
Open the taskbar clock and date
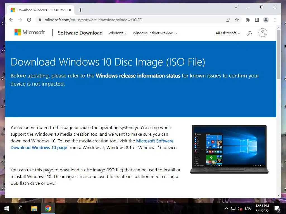coord(262,208)
